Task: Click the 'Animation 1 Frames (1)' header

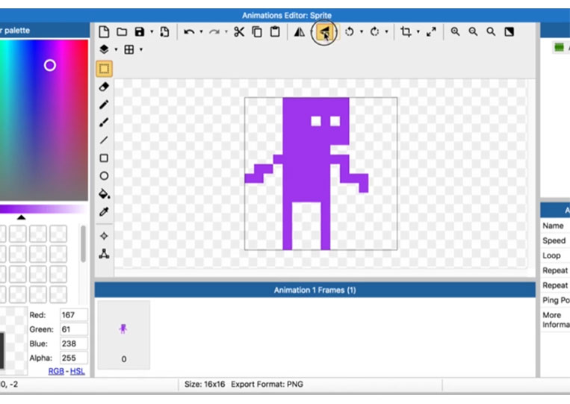Action: (x=315, y=290)
